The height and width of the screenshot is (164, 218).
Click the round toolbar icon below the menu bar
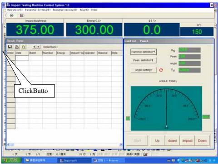click(11, 15)
